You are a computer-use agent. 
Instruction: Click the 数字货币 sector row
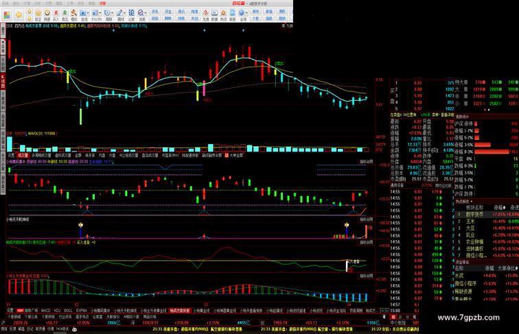487,214
